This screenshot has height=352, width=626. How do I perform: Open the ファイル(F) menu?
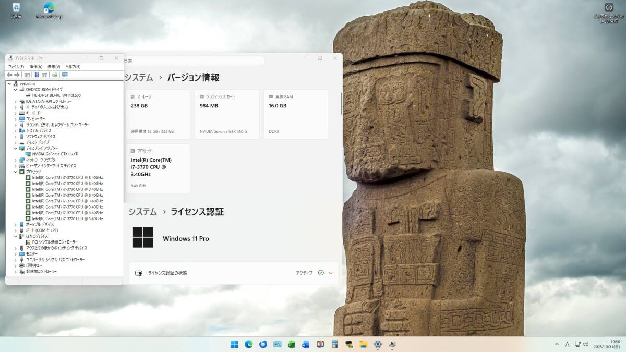(x=16, y=67)
